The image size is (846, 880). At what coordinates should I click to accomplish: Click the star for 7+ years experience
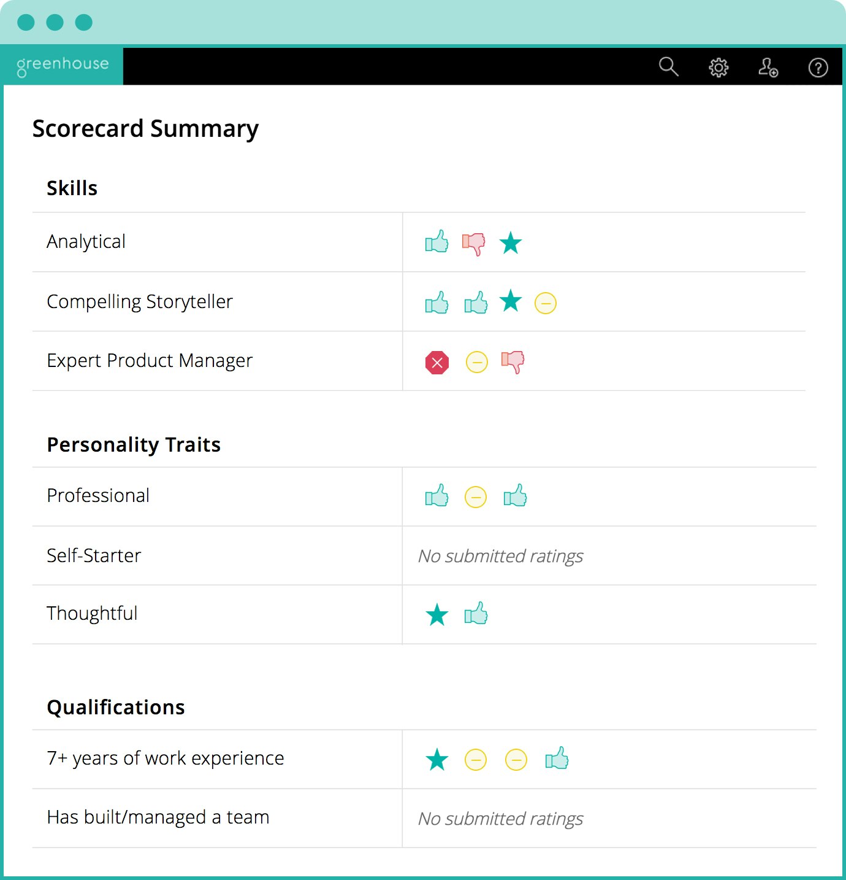(437, 760)
